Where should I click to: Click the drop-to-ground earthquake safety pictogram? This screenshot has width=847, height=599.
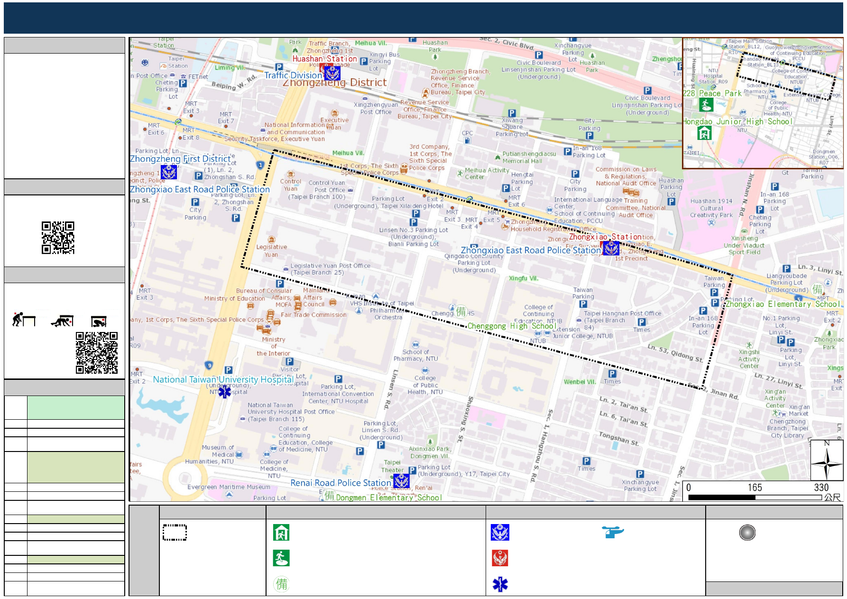(24, 320)
